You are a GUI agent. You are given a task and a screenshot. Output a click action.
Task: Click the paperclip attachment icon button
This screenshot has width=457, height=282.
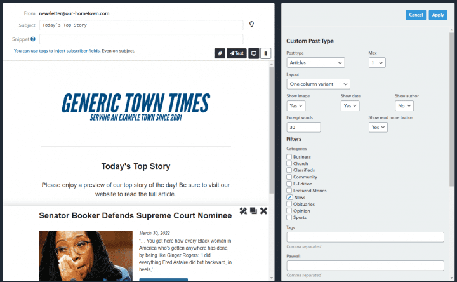click(x=220, y=53)
